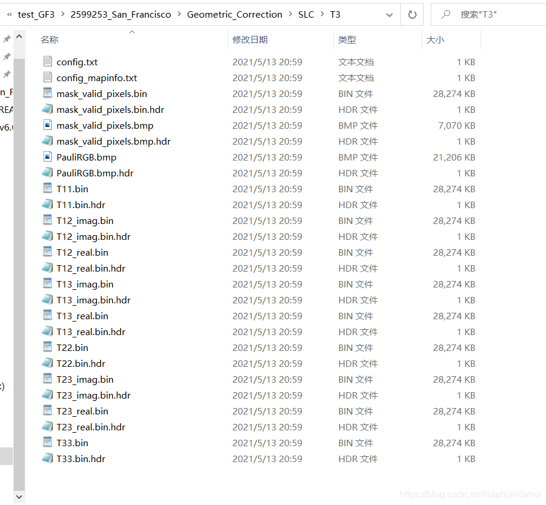546x505 pixels.
Task: Click the 搜索"T3" search field
Action: 488,15
